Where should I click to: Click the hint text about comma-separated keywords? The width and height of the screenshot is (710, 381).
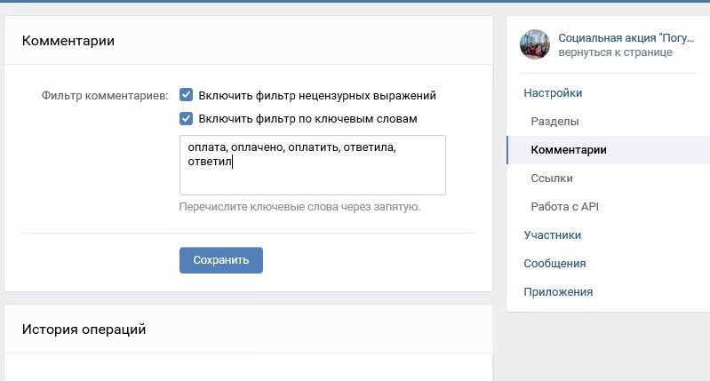click(299, 207)
